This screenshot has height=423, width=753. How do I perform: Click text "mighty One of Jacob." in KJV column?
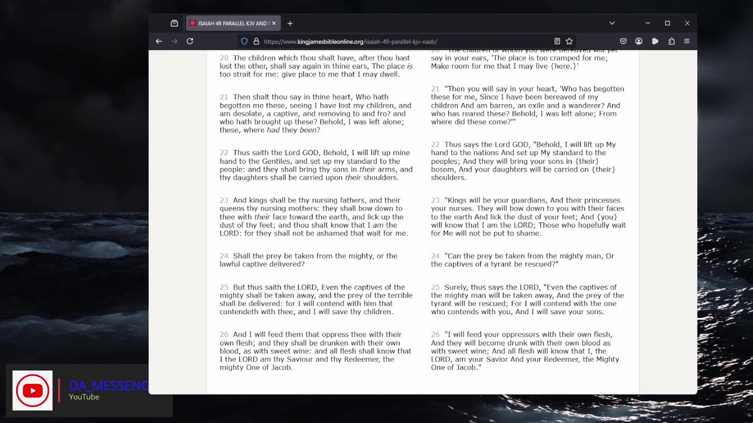point(256,368)
